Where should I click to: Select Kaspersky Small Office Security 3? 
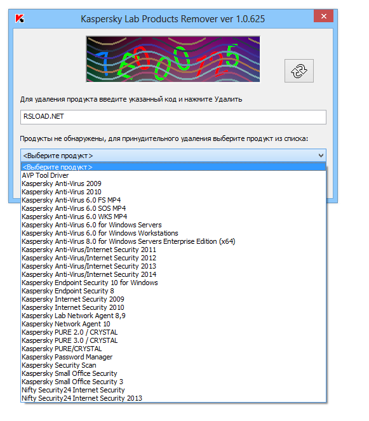coord(173,382)
